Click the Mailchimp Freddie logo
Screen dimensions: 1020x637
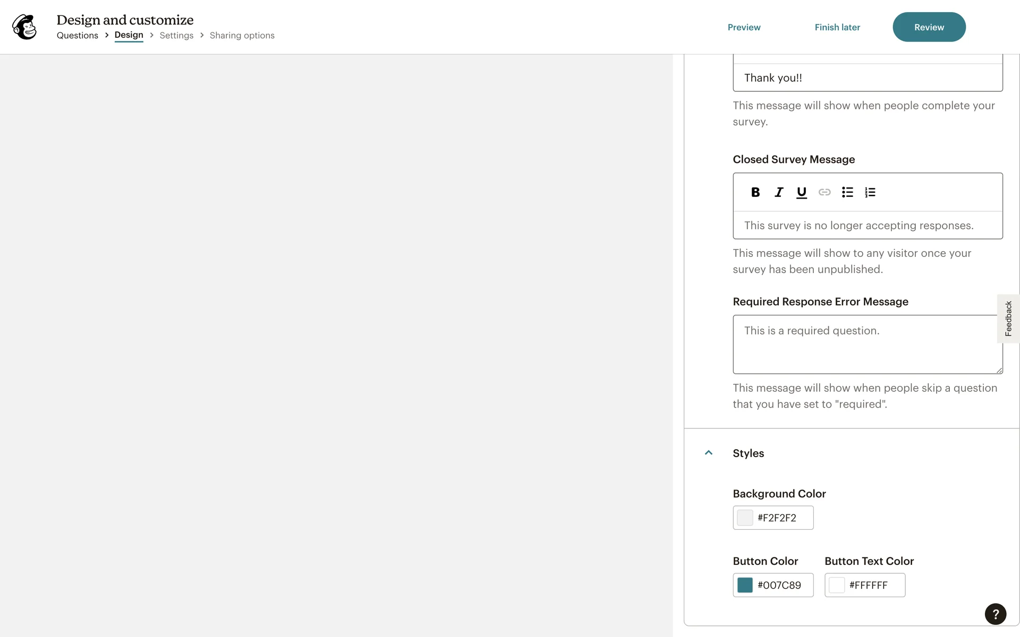pyautogui.click(x=25, y=27)
